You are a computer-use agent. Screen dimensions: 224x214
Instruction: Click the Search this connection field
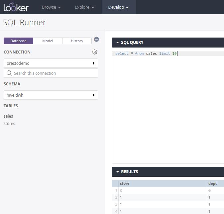[51, 73]
